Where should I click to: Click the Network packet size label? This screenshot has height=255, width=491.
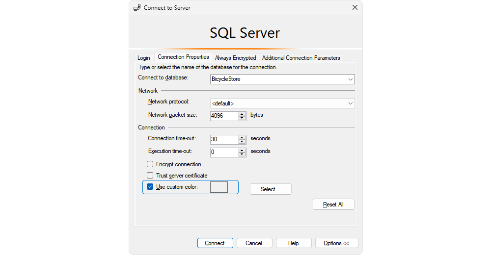pos(173,115)
